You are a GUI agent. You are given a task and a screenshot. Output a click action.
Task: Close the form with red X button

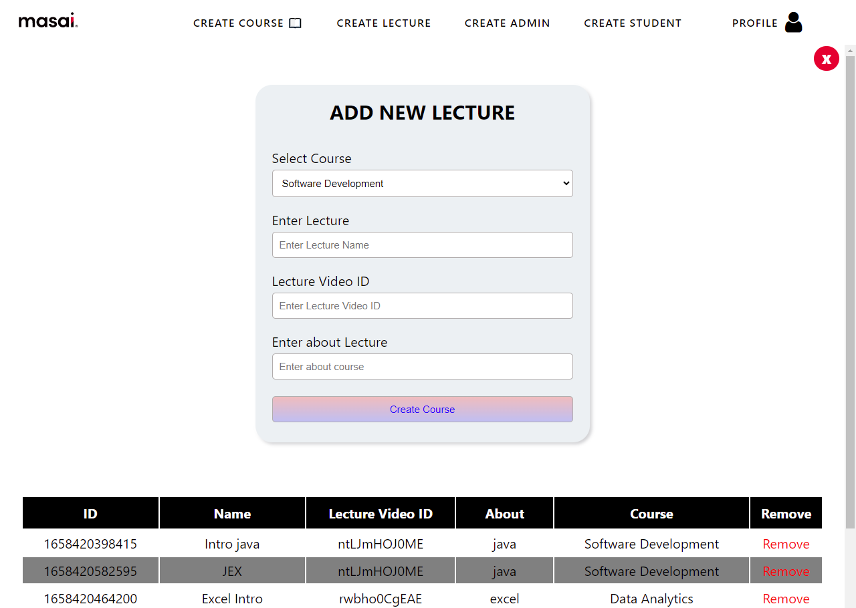click(827, 58)
